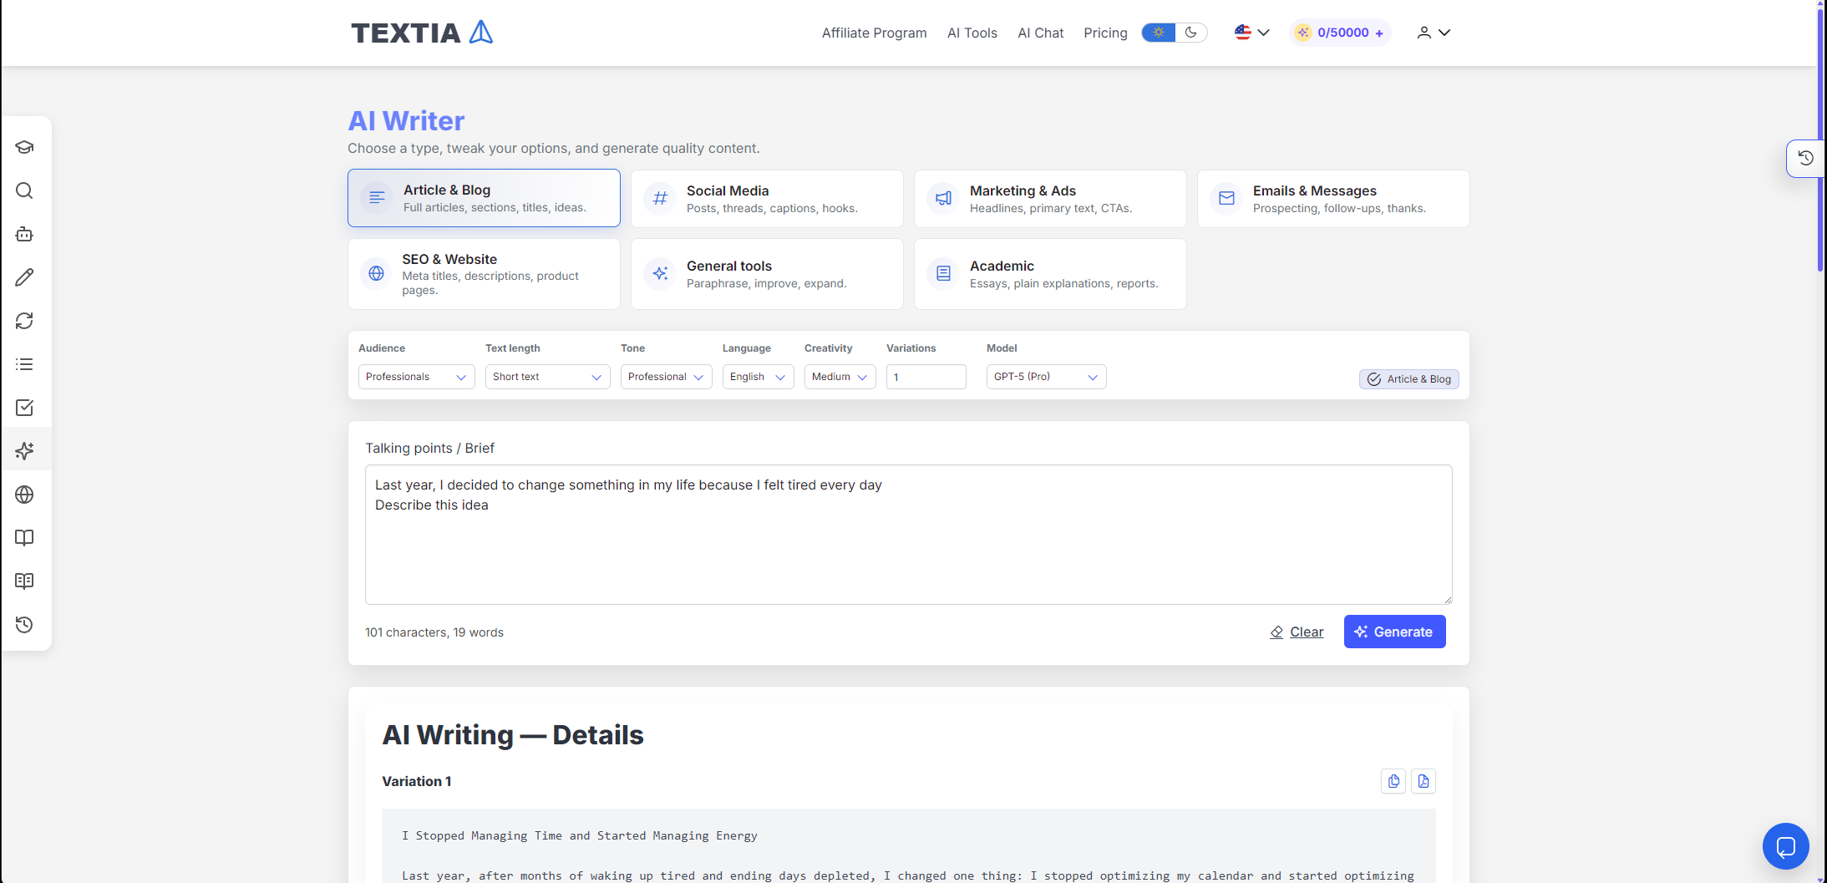1827x883 pixels.
Task: Click the SEO globe card icon
Action: (377, 273)
